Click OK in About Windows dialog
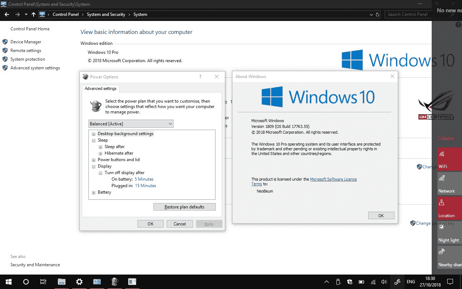Viewport: 462px width, 289px height. coord(381,216)
